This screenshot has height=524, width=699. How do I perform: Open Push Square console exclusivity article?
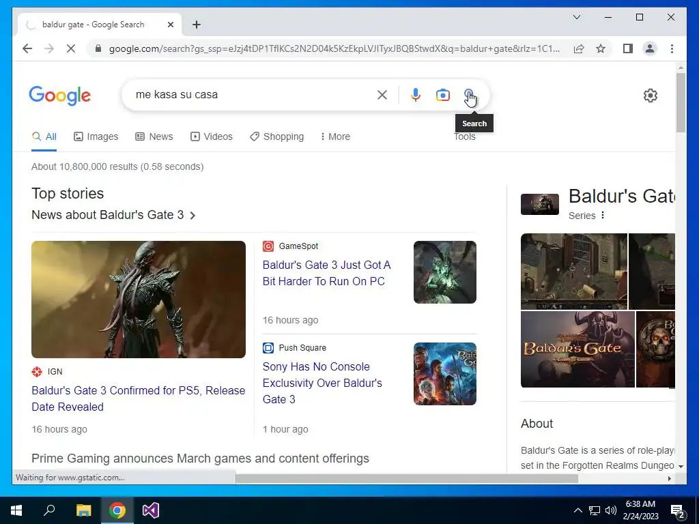pyautogui.click(x=322, y=383)
